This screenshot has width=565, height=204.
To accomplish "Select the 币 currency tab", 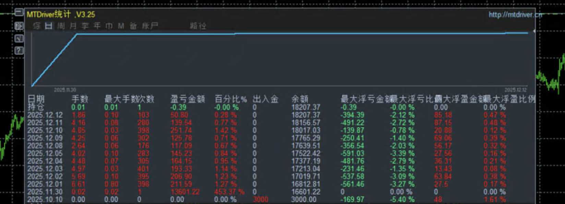I will coord(109,26).
